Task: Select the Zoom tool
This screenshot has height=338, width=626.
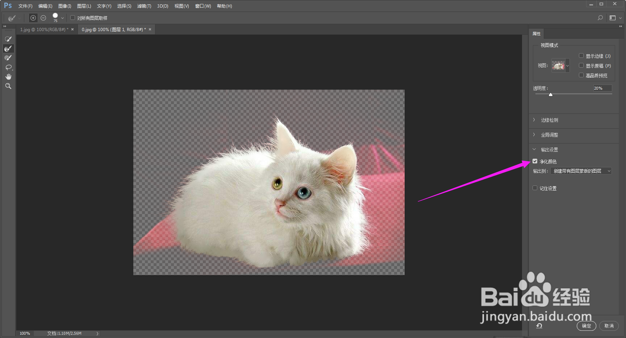Action: (8, 86)
